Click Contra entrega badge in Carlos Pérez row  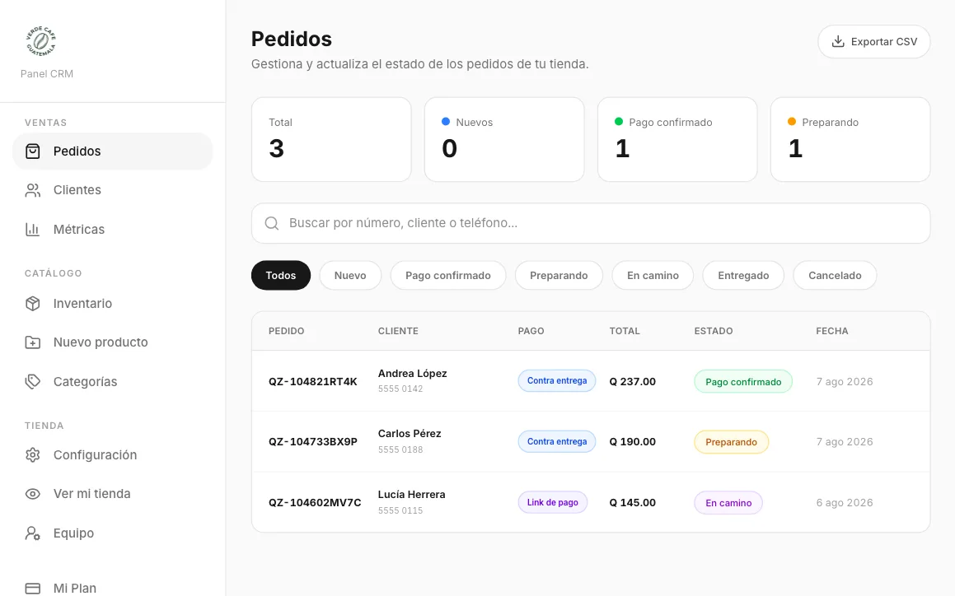[x=557, y=442]
